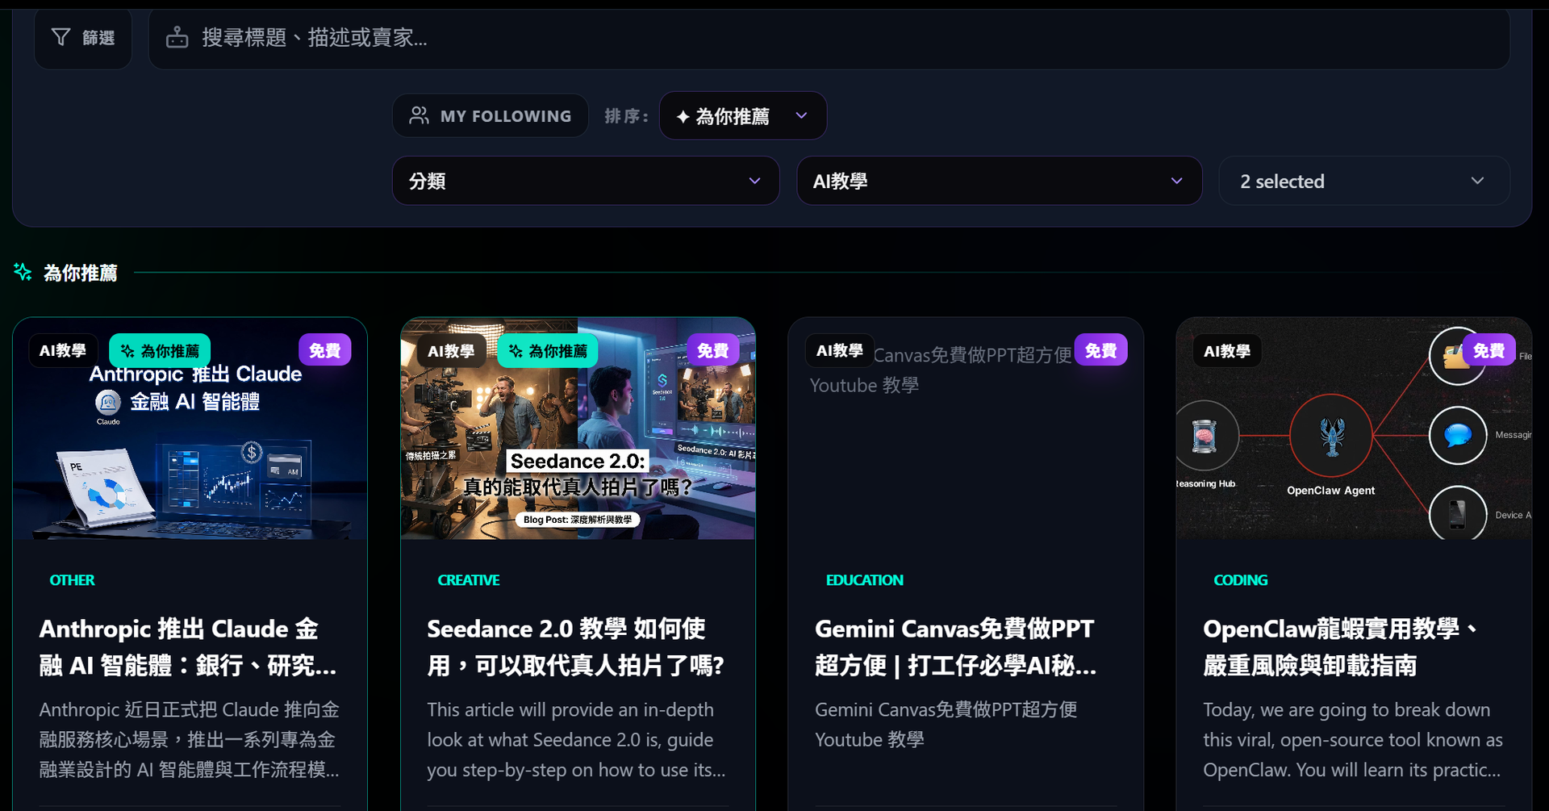Expand the 分類 category dropdown
Screen dimensions: 1549x811
586,181
